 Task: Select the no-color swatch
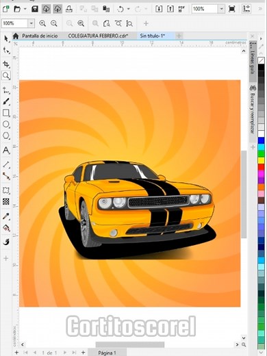262,61
